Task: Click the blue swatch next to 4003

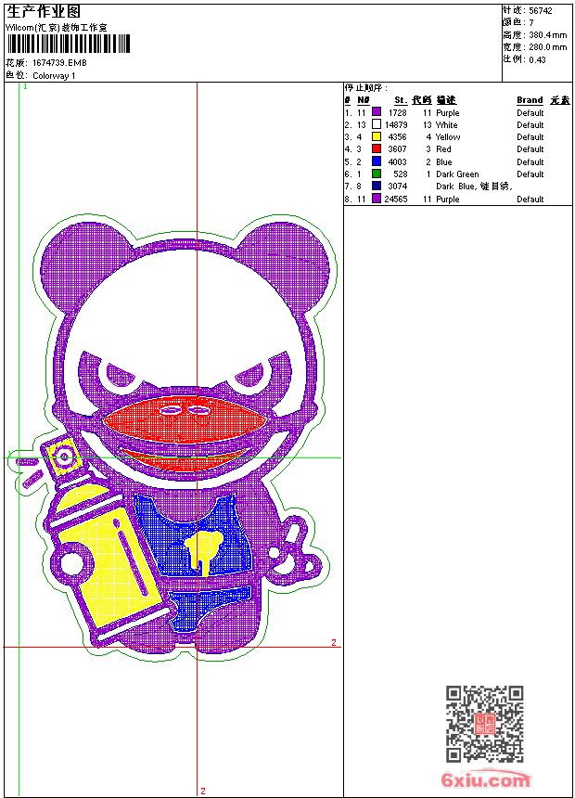Action: click(377, 161)
